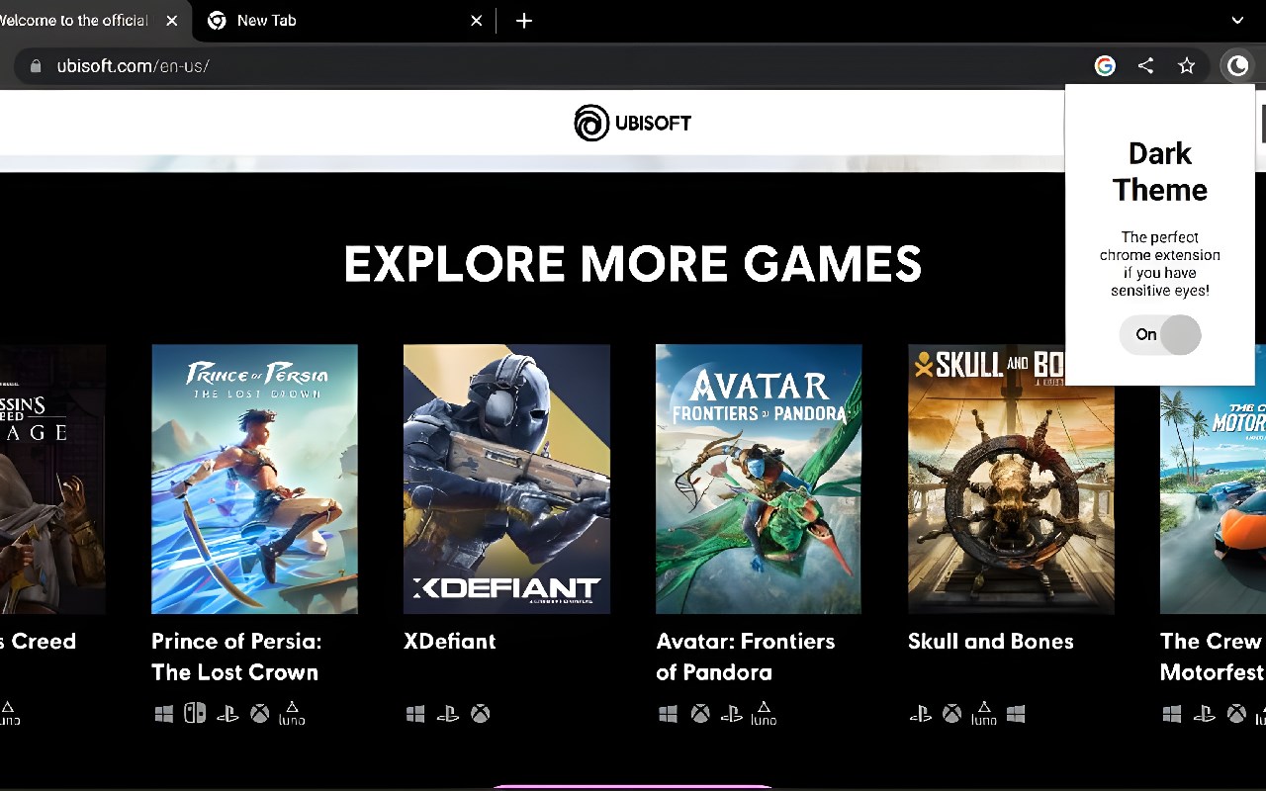Click the Windows icon under Skull and Bones
Viewport: 1266px width, 791px height.
(x=1016, y=714)
